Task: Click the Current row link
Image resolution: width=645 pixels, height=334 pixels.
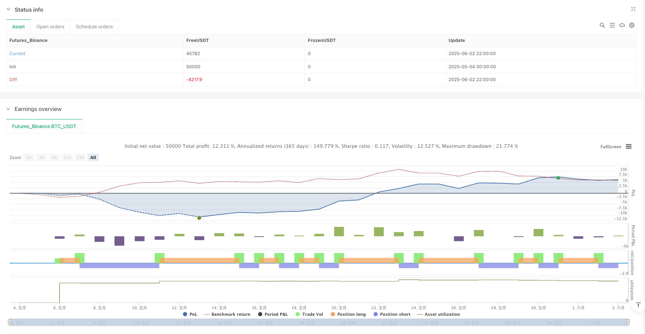Action: click(17, 54)
